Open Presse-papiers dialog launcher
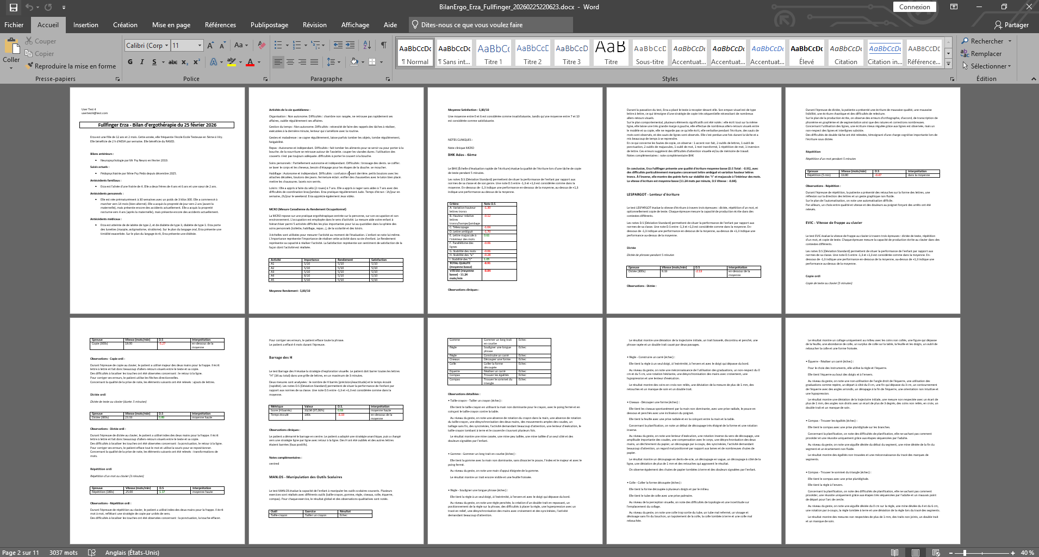1039x557 pixels. pos(117,79)
